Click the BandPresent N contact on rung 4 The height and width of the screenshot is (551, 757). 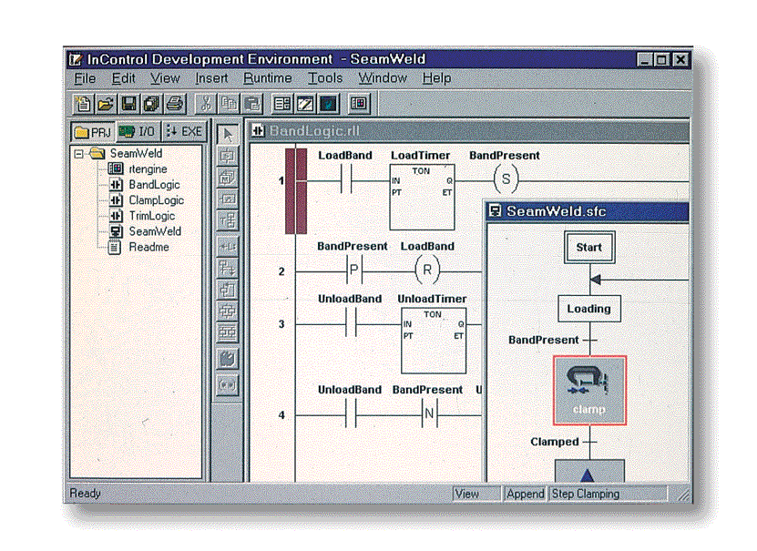429,414
